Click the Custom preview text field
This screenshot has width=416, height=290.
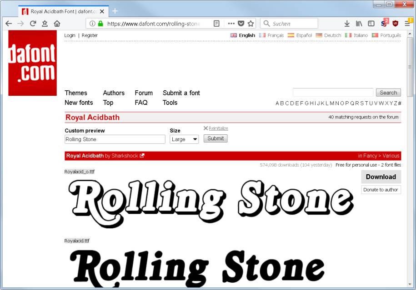pyautogui.click(x=115, y=139)
